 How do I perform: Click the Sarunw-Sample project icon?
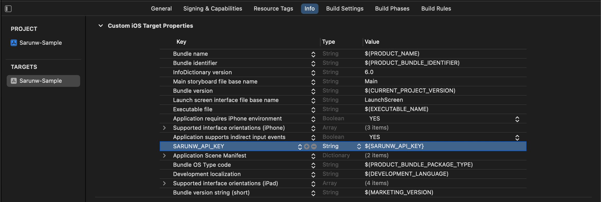click(14, 43)
